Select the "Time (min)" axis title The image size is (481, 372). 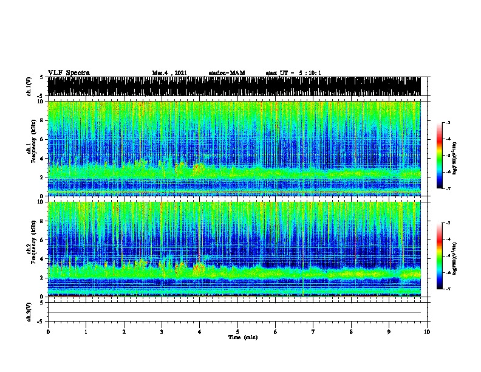pos(243,337)
